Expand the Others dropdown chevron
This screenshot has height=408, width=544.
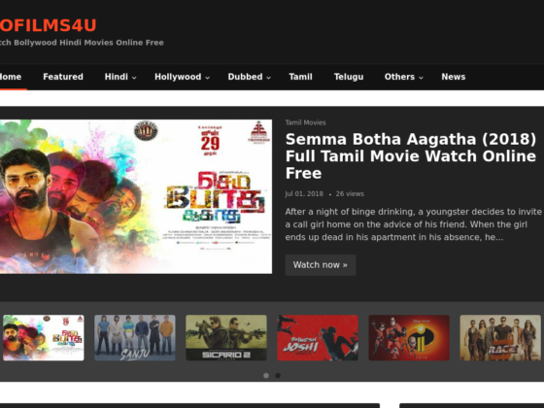421,78
